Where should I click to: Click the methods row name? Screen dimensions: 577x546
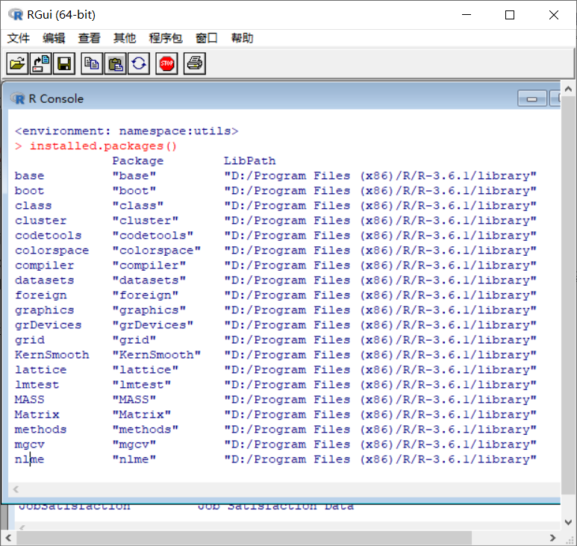41,430
